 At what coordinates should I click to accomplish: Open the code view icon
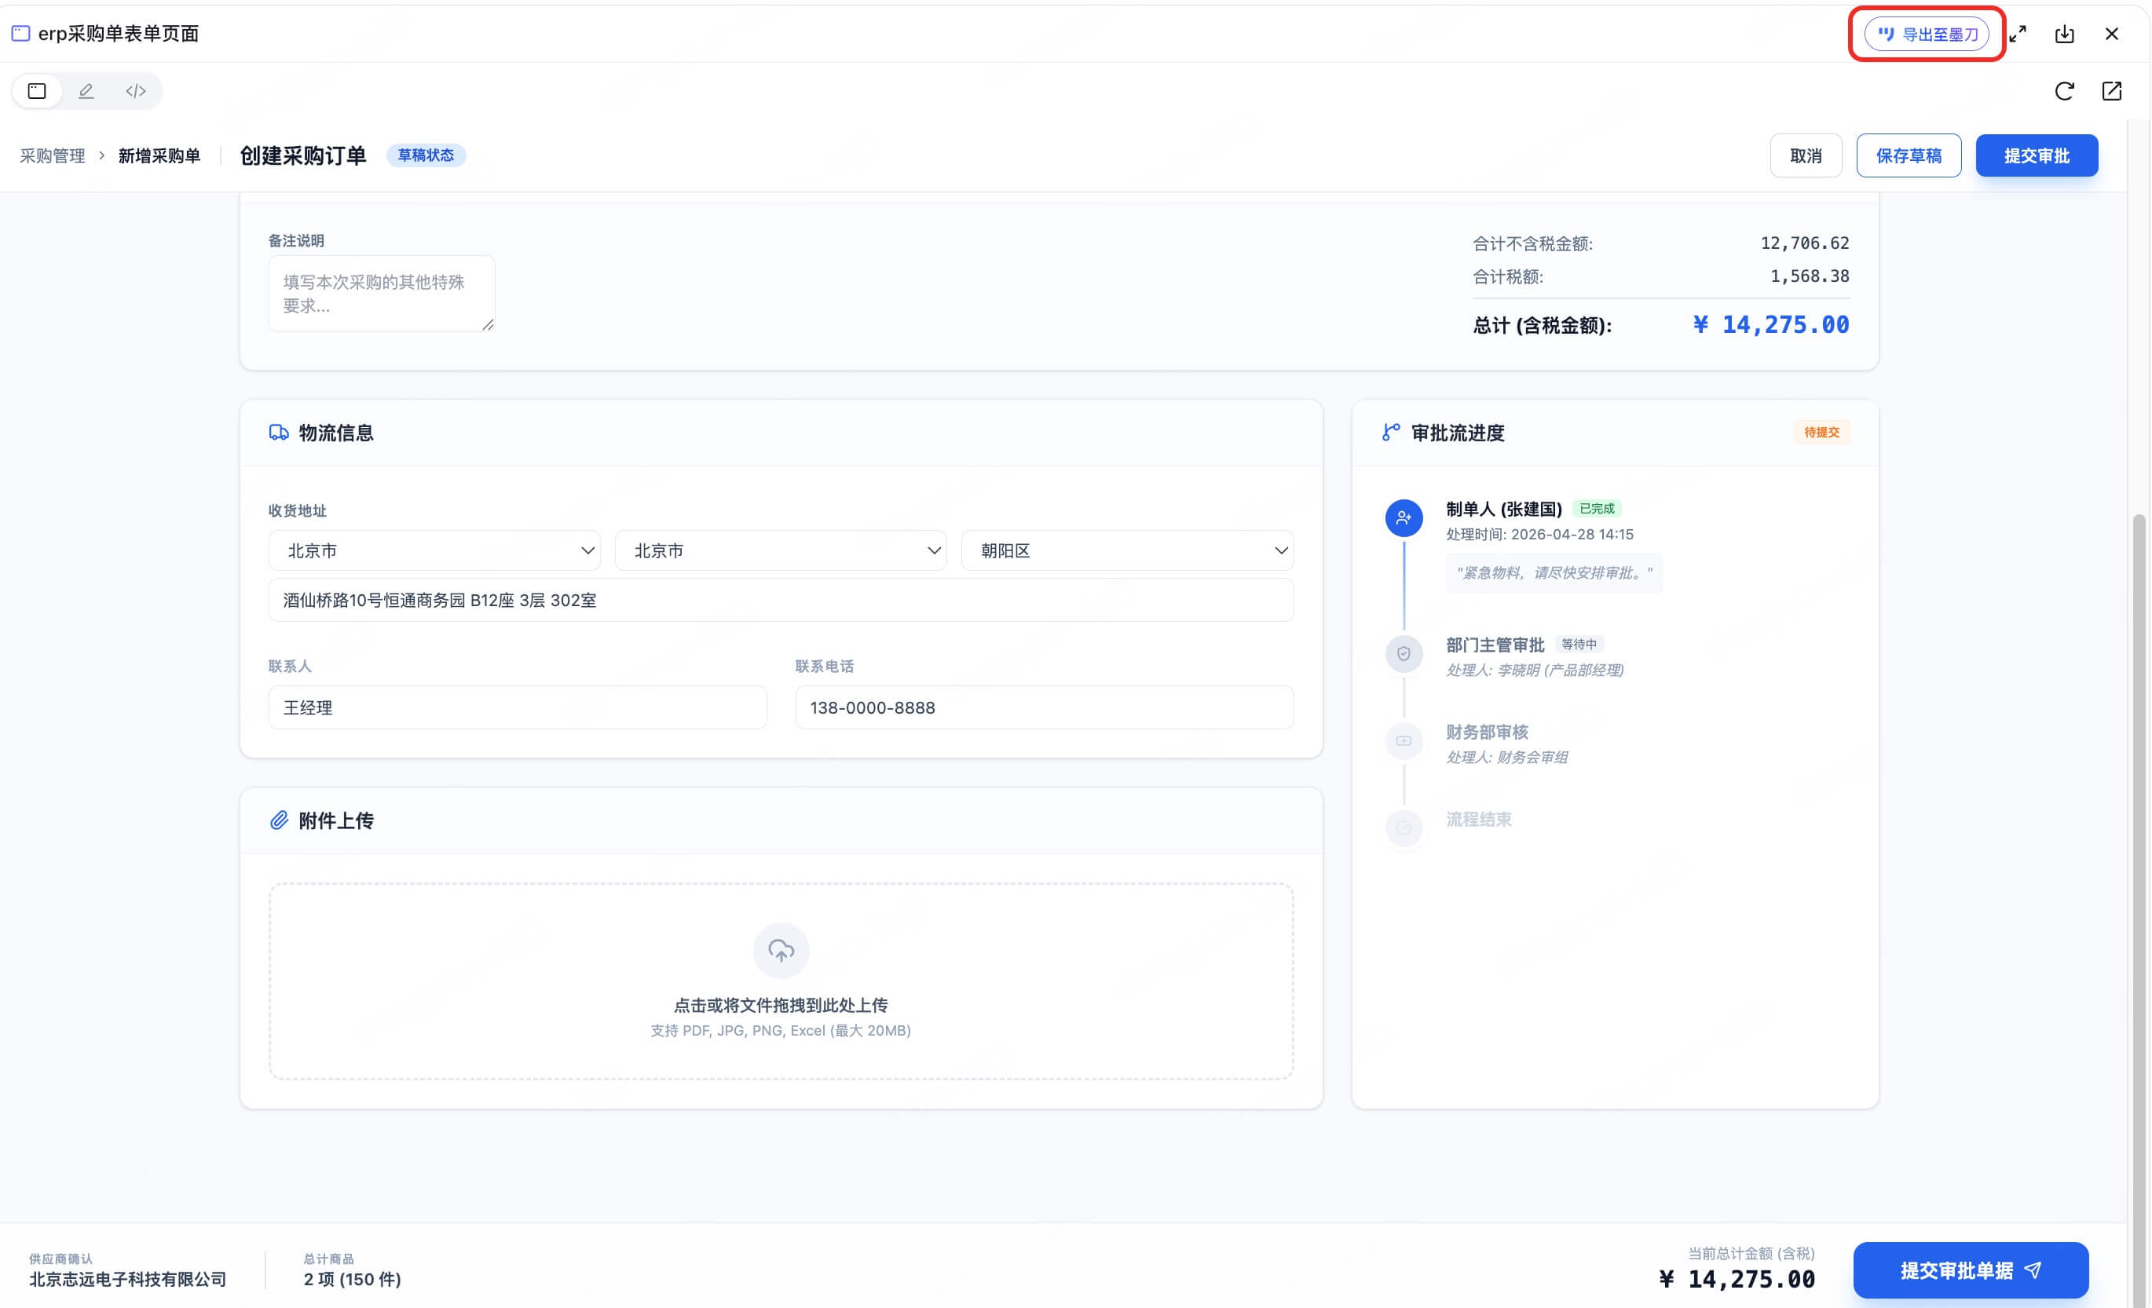[x=135, y=91]
